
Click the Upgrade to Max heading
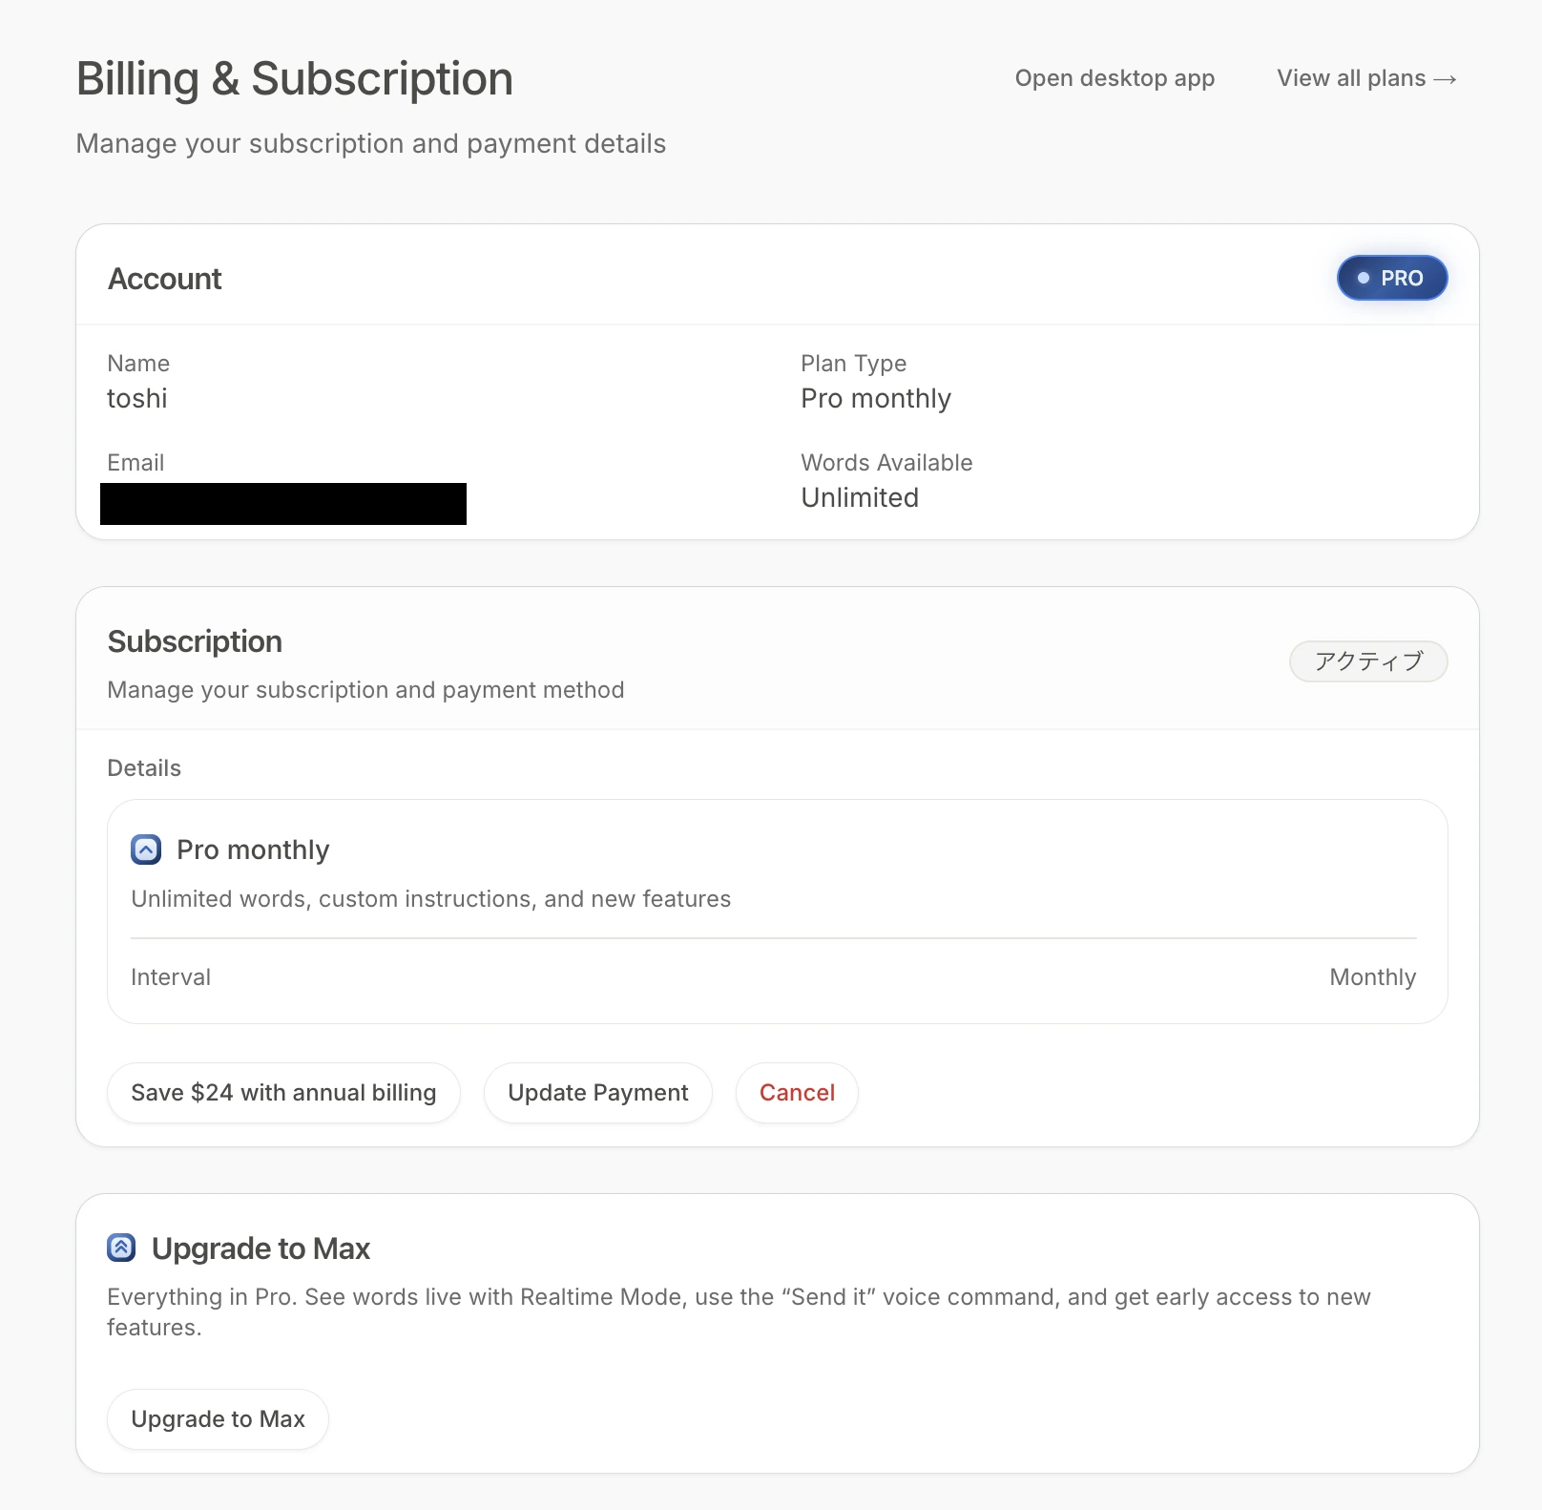click(x=260, y=1248)
